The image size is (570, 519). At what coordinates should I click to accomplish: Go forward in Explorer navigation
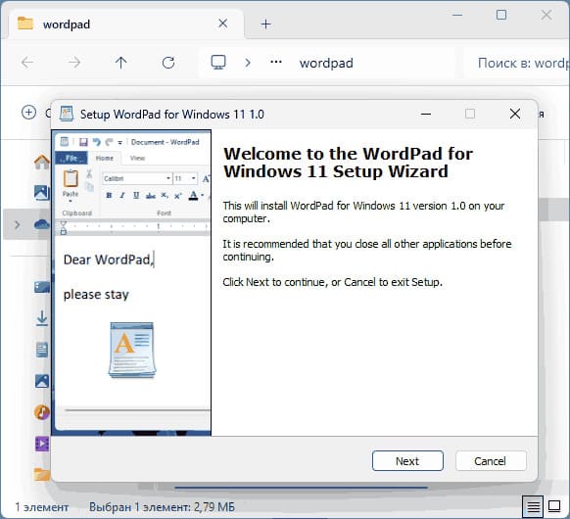click(74, 63)
